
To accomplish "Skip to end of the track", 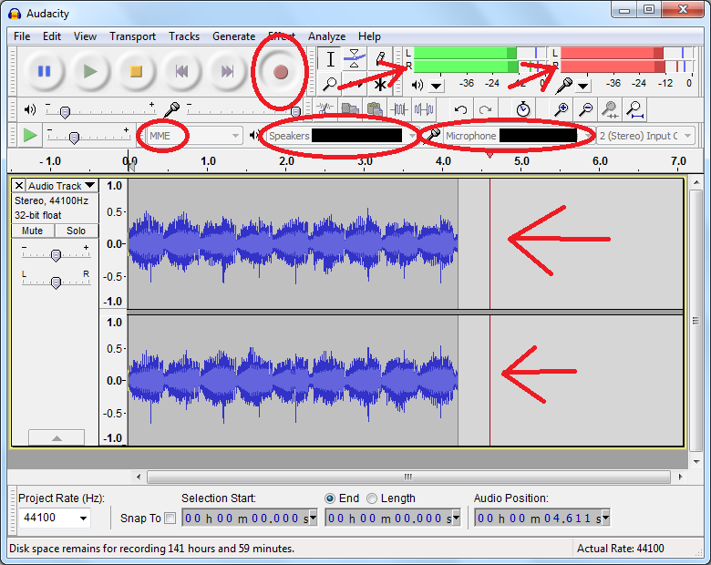I will 228,72.
